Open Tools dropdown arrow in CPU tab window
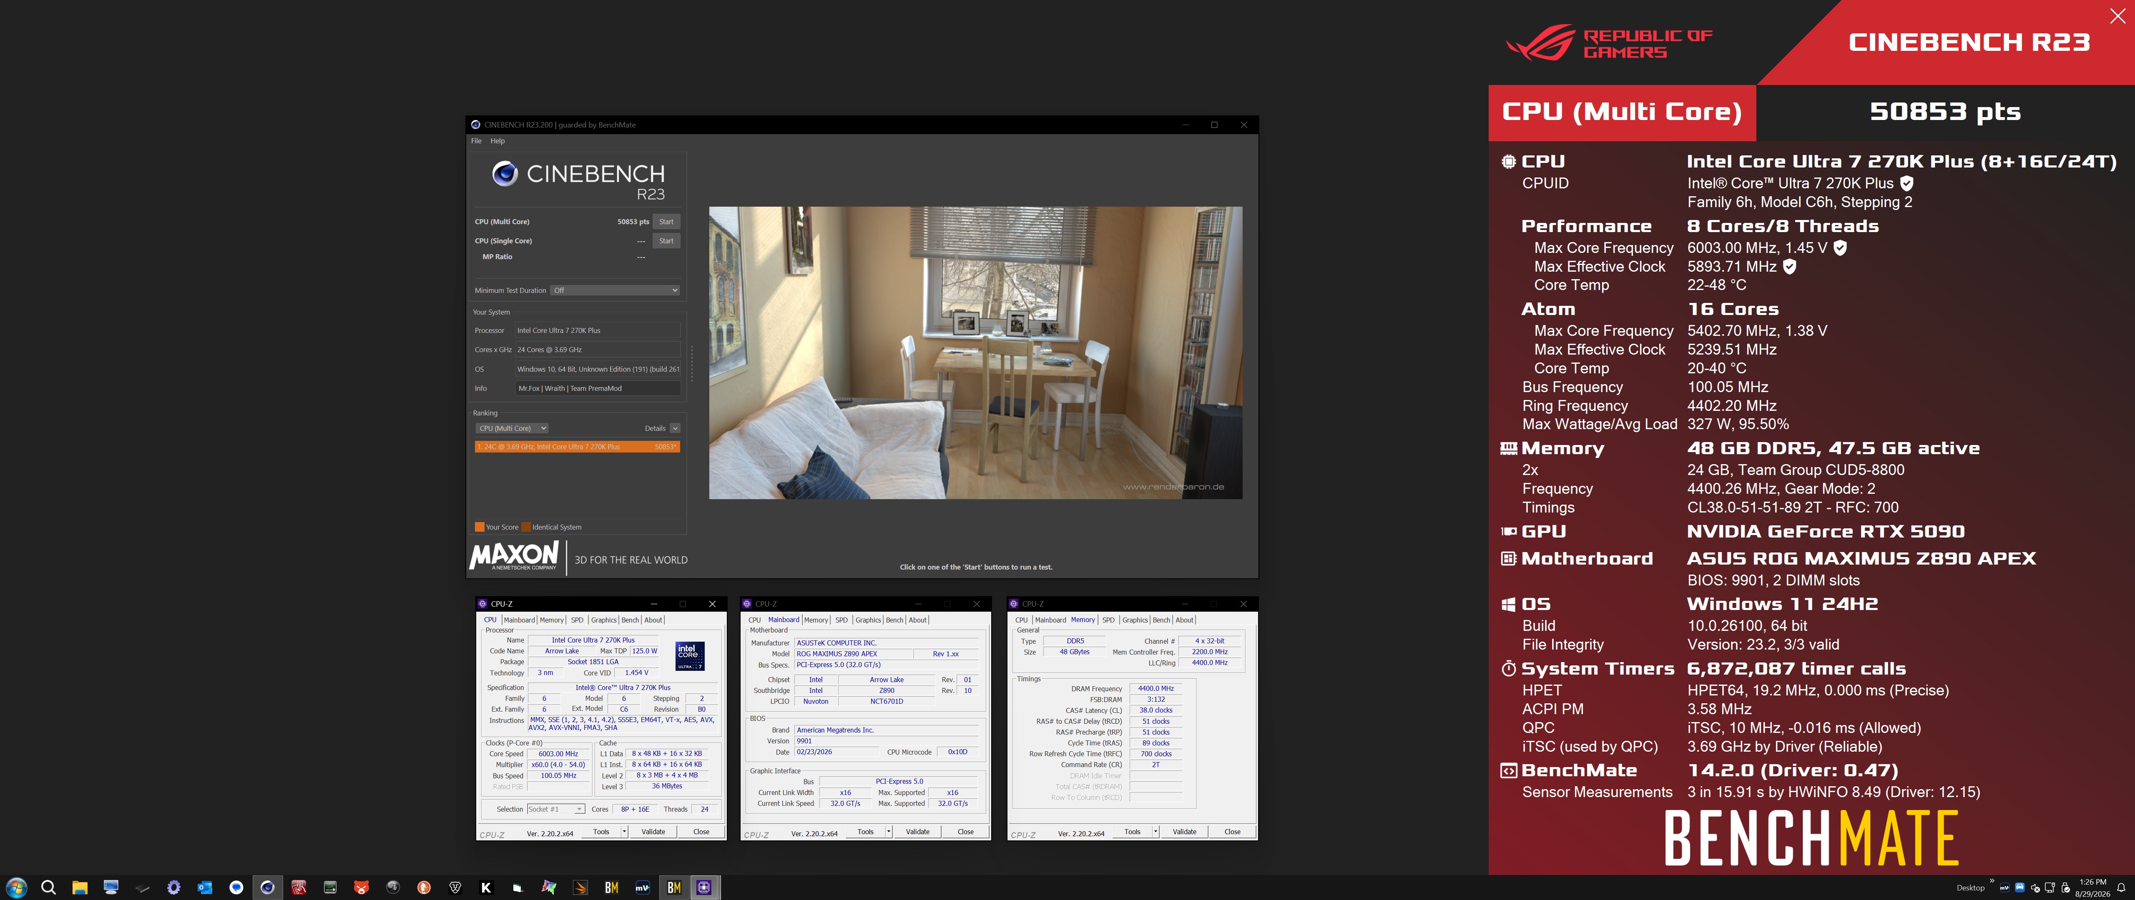This screenshot has width=2135, height=900. tap(624, 832)
